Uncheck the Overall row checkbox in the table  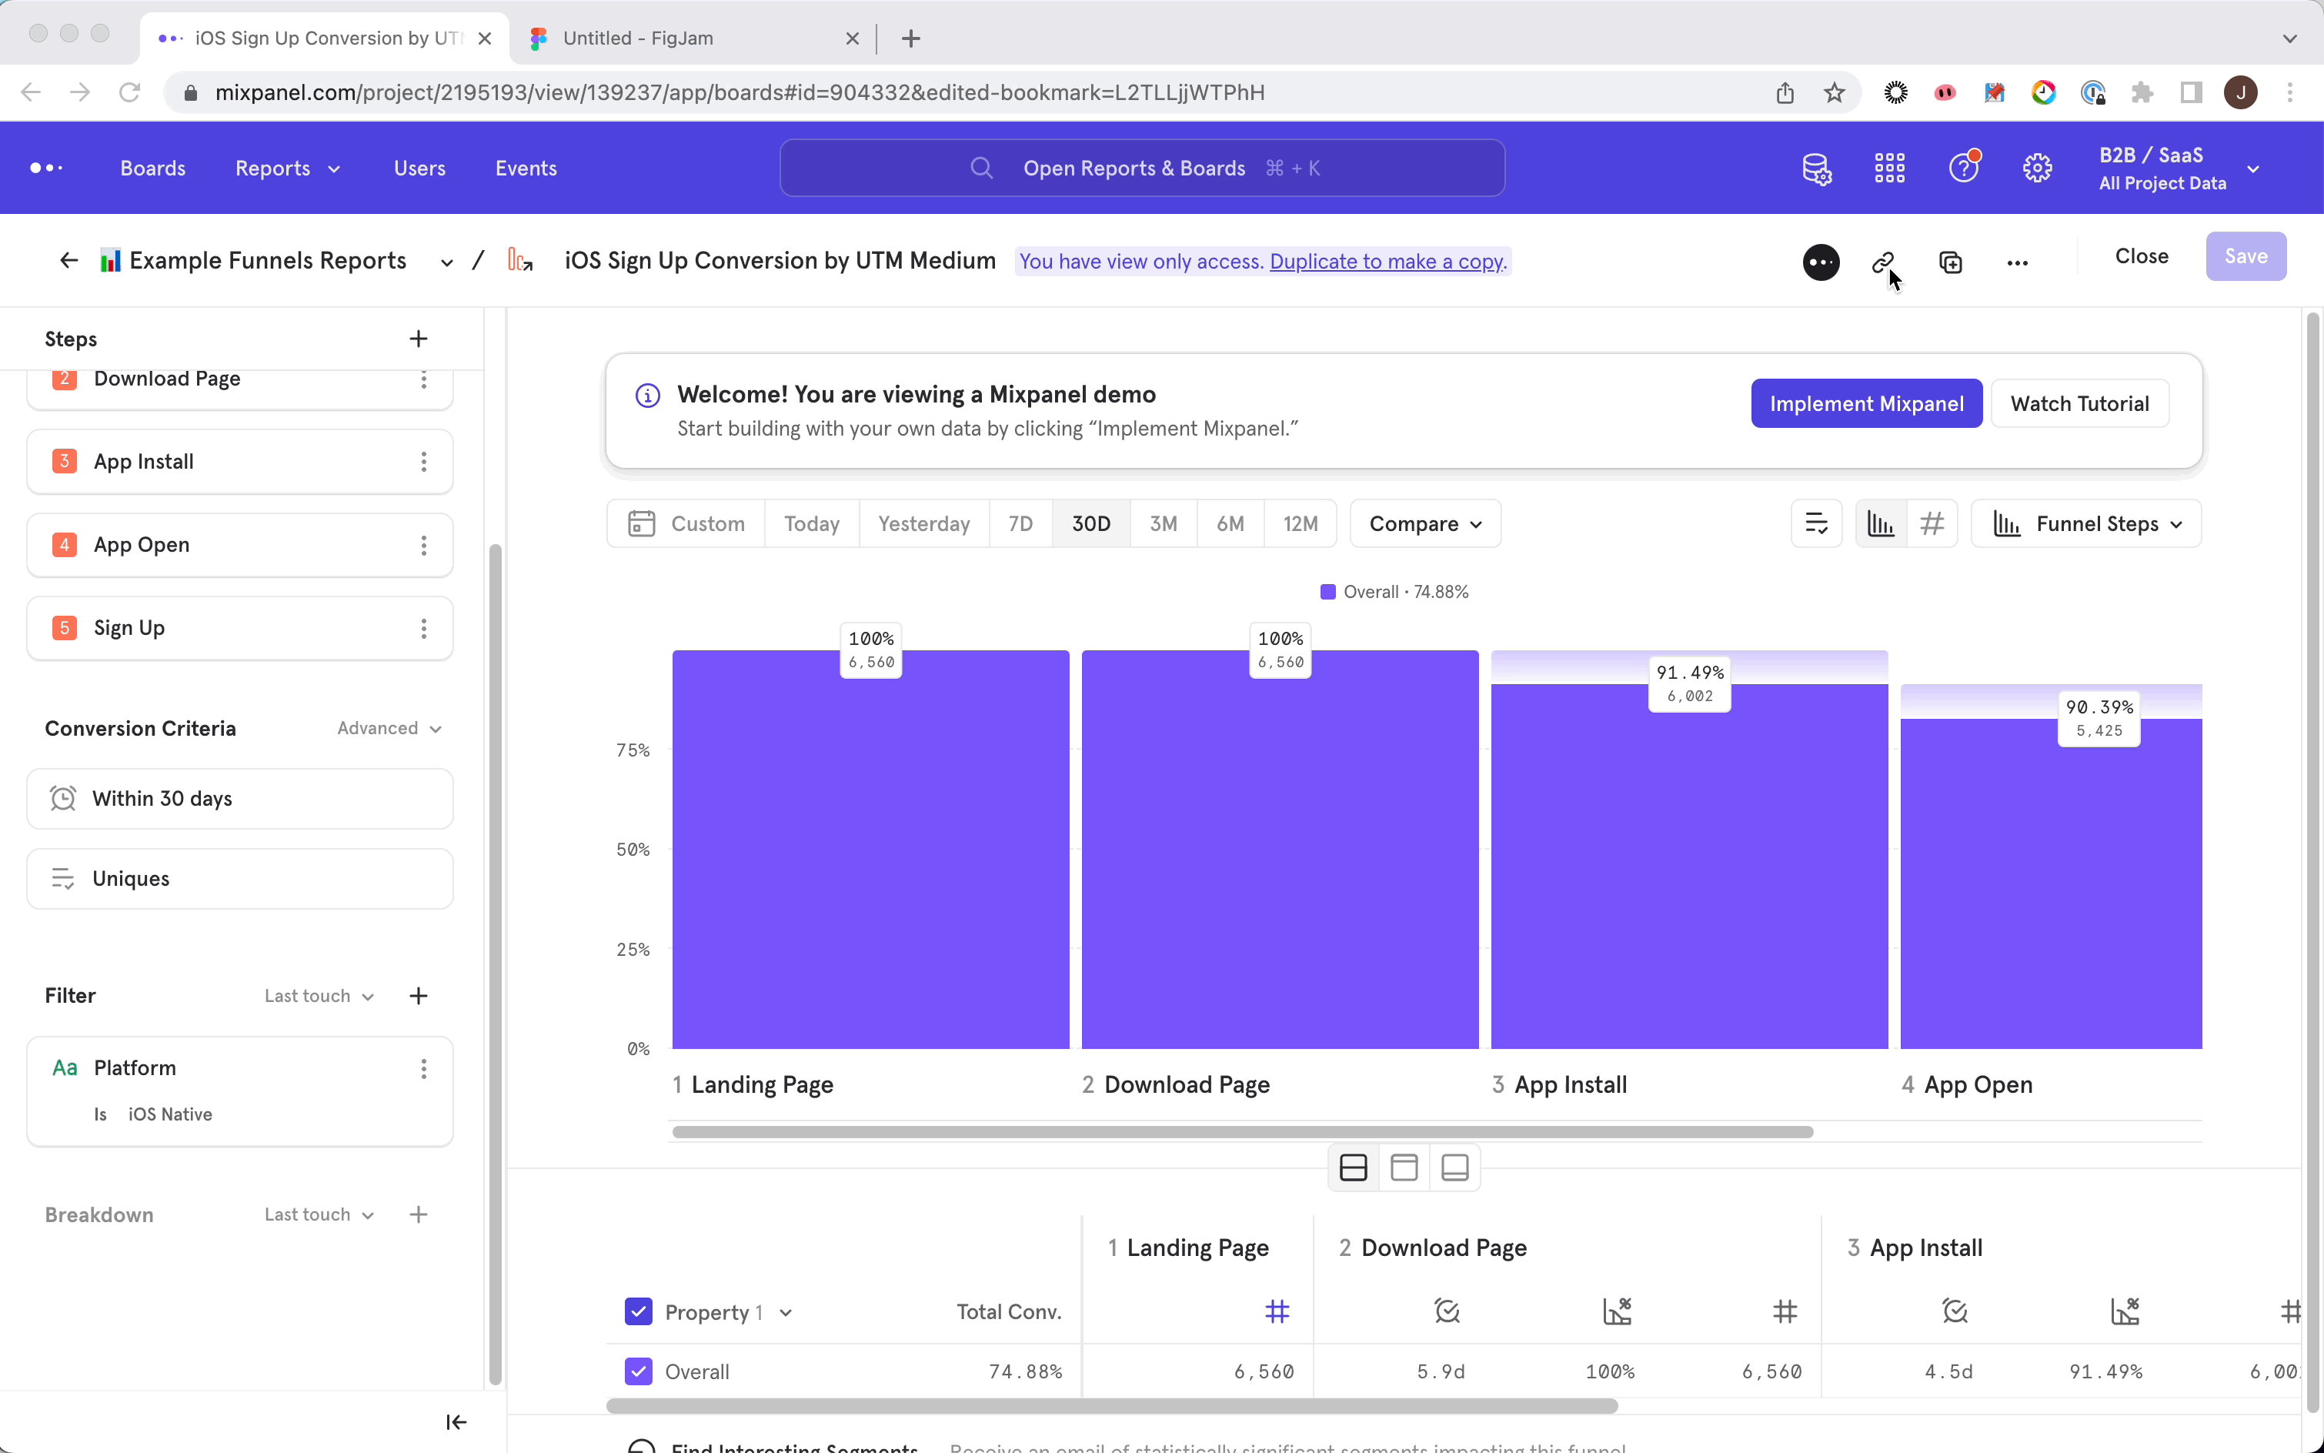point(638,1371)
